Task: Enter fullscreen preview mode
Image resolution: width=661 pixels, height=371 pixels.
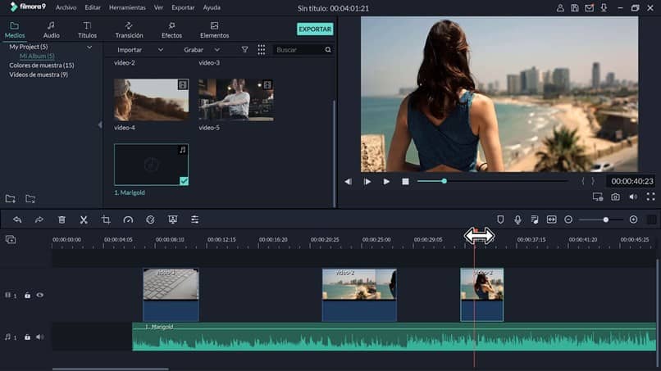Action: pos(650,197)
